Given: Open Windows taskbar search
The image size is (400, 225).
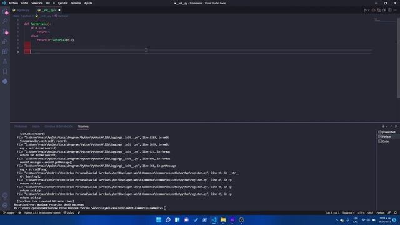Looking at the screenshot, I should pos(168,220).
